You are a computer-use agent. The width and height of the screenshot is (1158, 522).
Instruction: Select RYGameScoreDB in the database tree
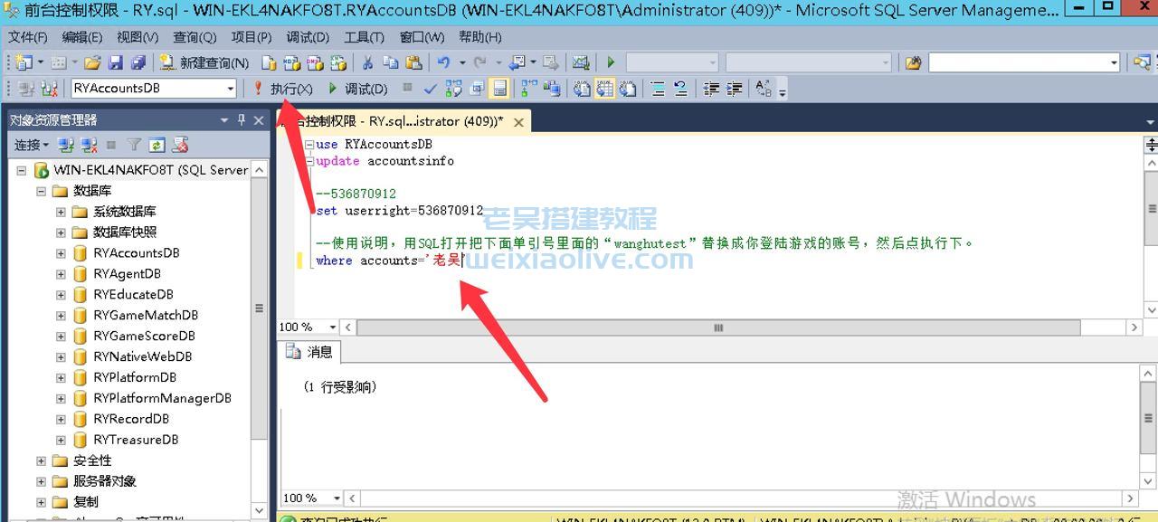click(144, 336)
